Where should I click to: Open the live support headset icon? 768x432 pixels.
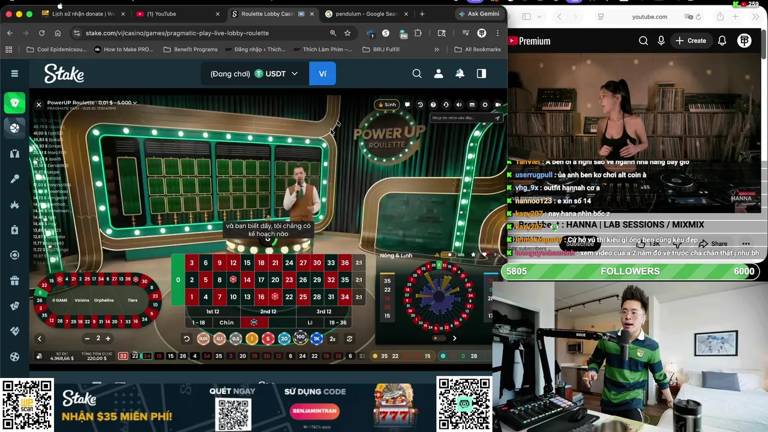[x=446, y=104]
